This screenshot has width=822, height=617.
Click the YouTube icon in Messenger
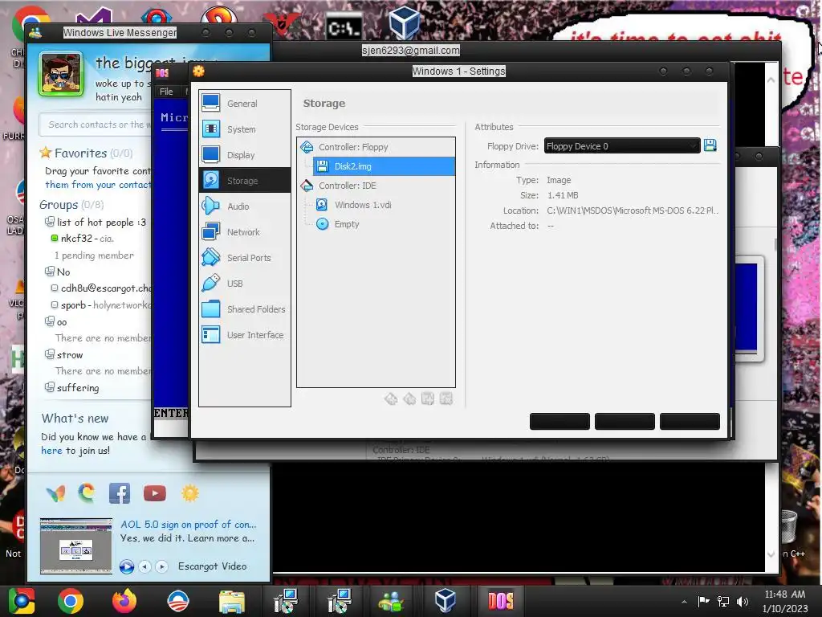point(155,493)
